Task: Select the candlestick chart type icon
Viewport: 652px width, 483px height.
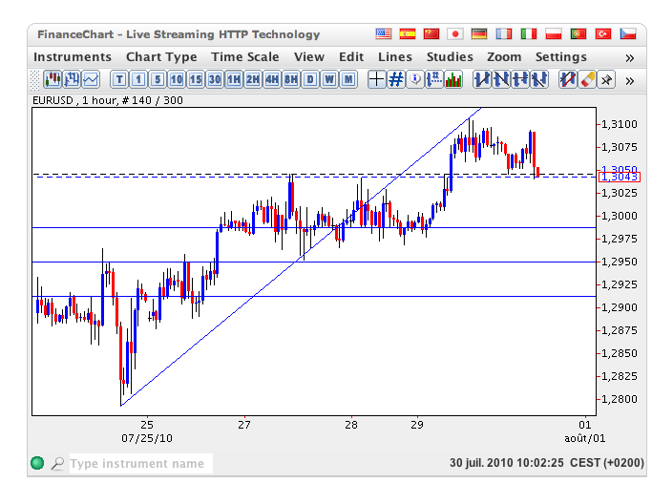Action: point(53,79)
